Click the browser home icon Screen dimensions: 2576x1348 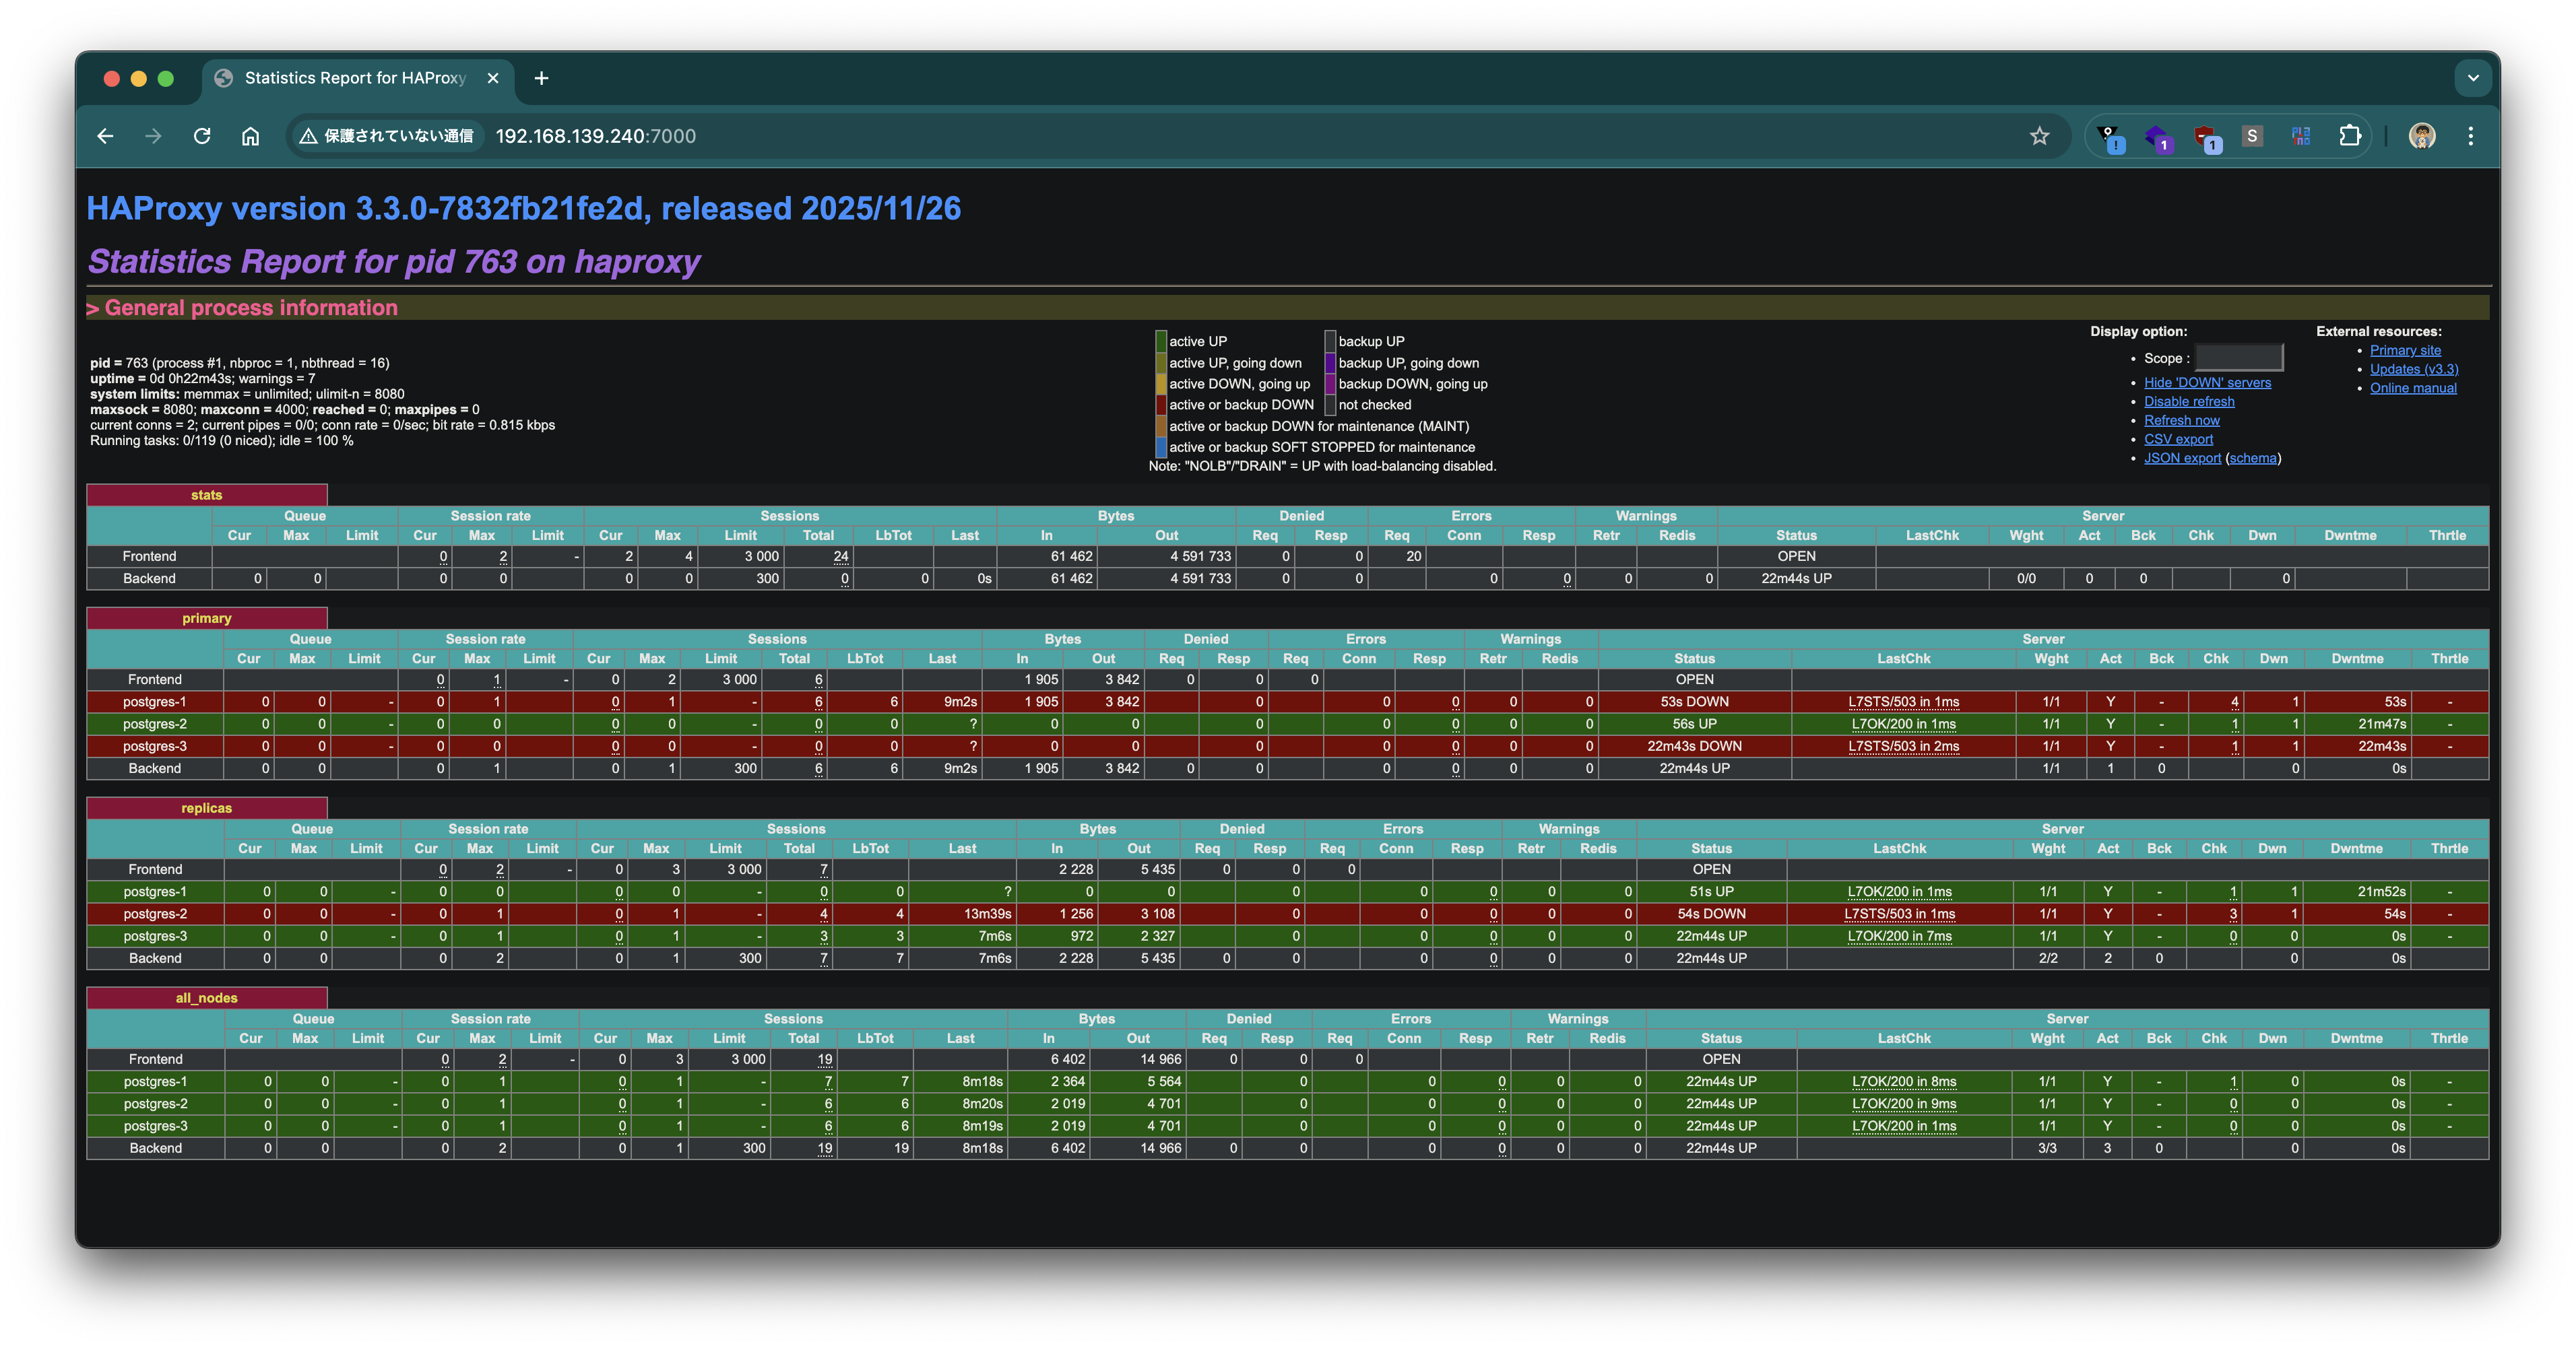pos(250,136)
